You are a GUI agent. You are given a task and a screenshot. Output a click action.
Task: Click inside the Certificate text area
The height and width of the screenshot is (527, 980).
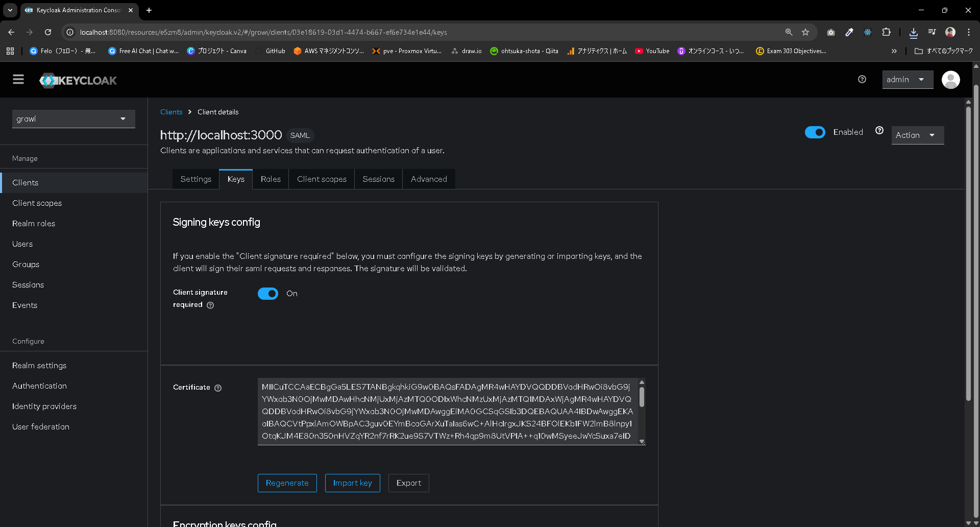[448, 412]
